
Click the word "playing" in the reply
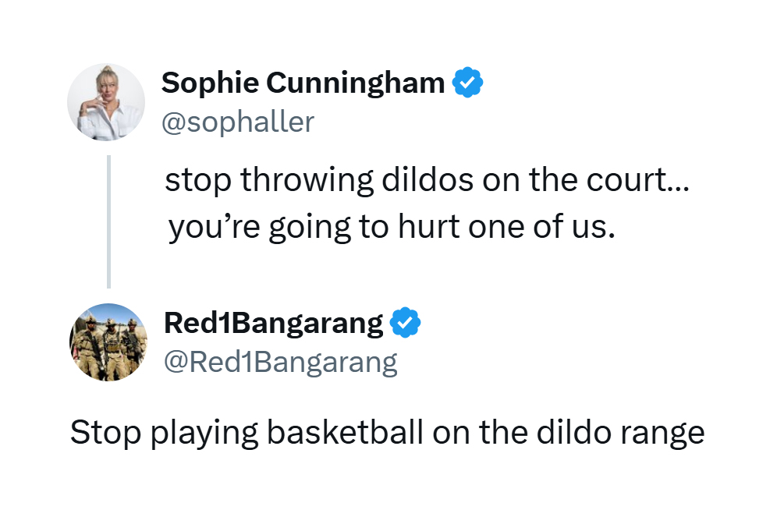coord(204,434)
